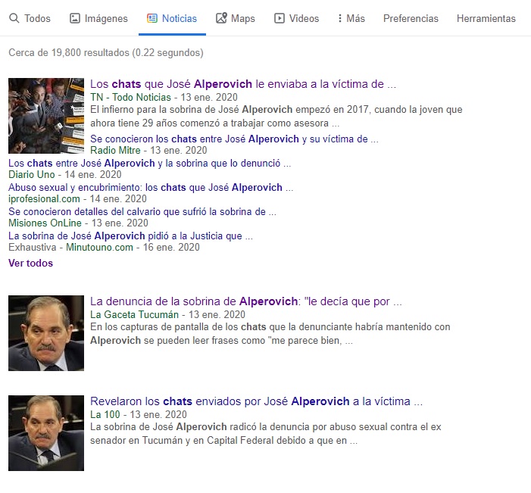531x493 pixels.
Task: Open Herramientas search tools
Action: coord(486,18)
